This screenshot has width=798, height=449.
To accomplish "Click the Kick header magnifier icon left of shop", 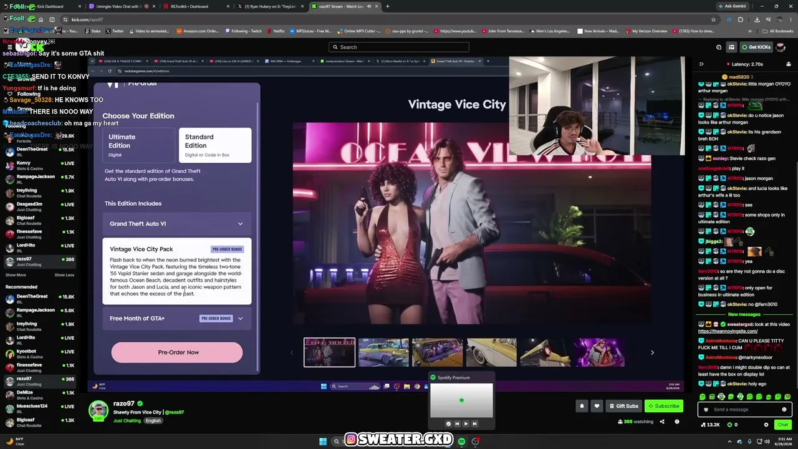I will [x=719, y=47].
